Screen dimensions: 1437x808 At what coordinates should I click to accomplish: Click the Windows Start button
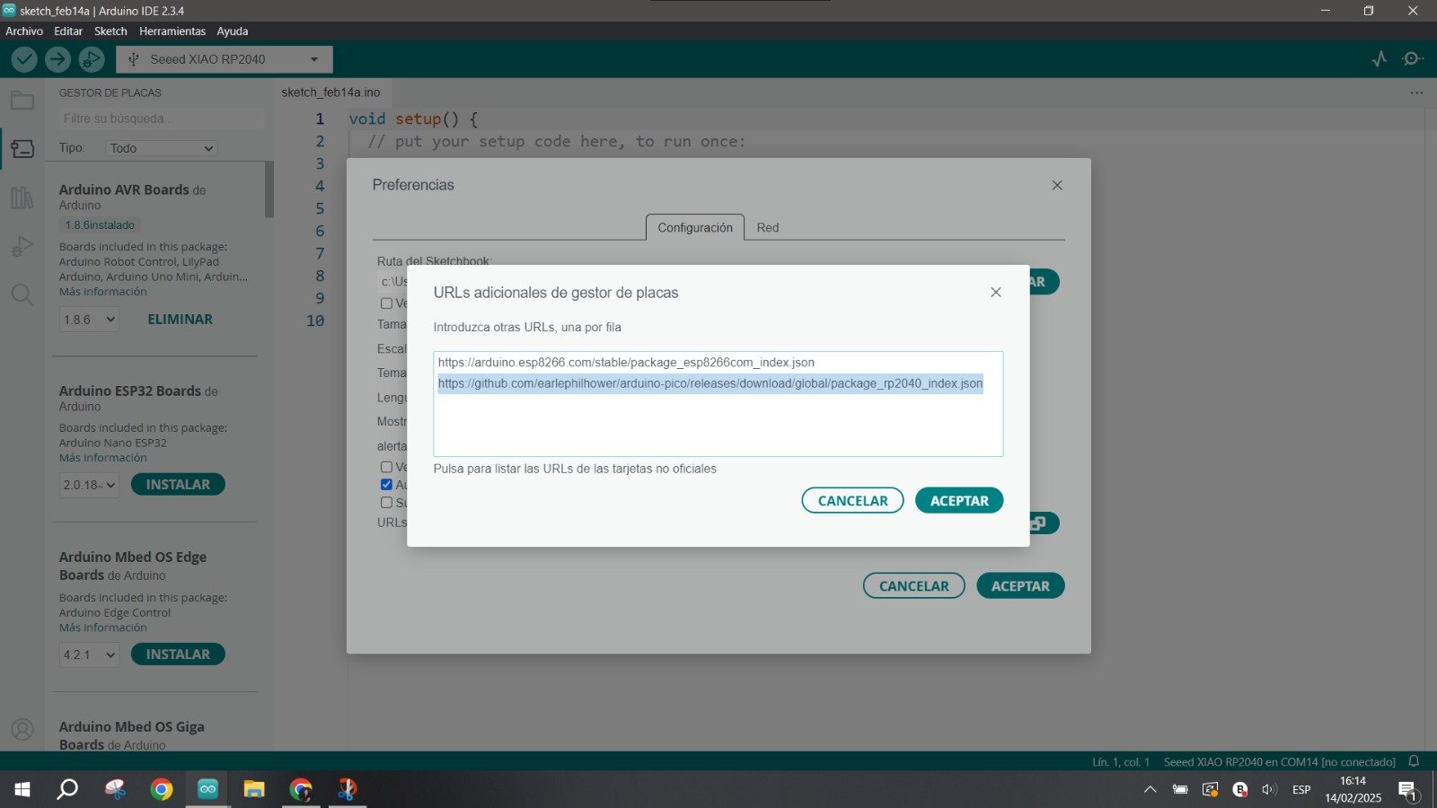tap(22, 789)
